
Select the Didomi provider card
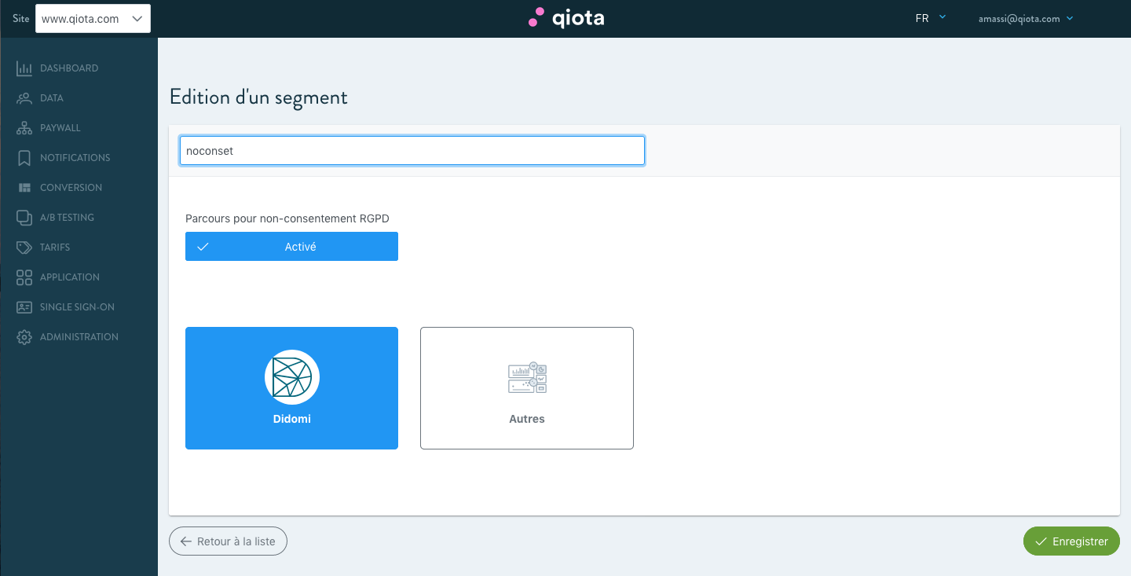[291, 388]
